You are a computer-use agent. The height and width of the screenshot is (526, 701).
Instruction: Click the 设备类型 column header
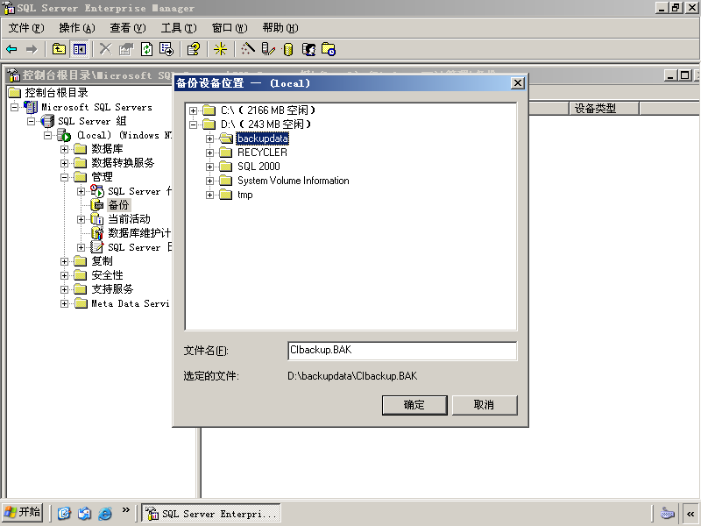pyautogui.click(x=604, y=108)
